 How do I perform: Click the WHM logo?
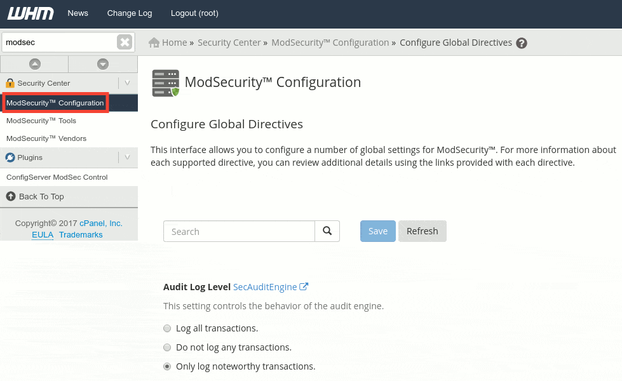(30, 13)
